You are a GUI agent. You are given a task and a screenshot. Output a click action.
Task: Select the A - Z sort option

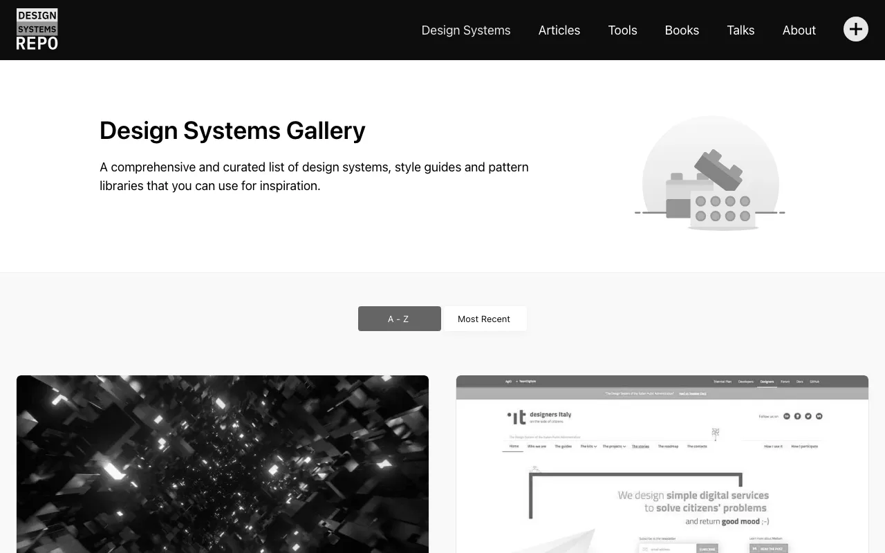click(x=400, y=319)
